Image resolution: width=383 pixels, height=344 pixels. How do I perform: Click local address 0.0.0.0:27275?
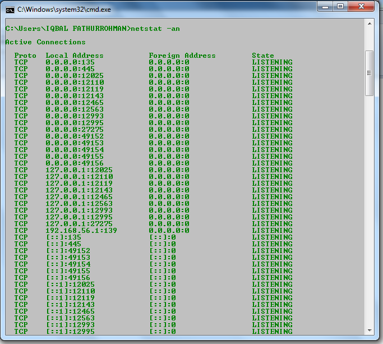click(75, 130)
